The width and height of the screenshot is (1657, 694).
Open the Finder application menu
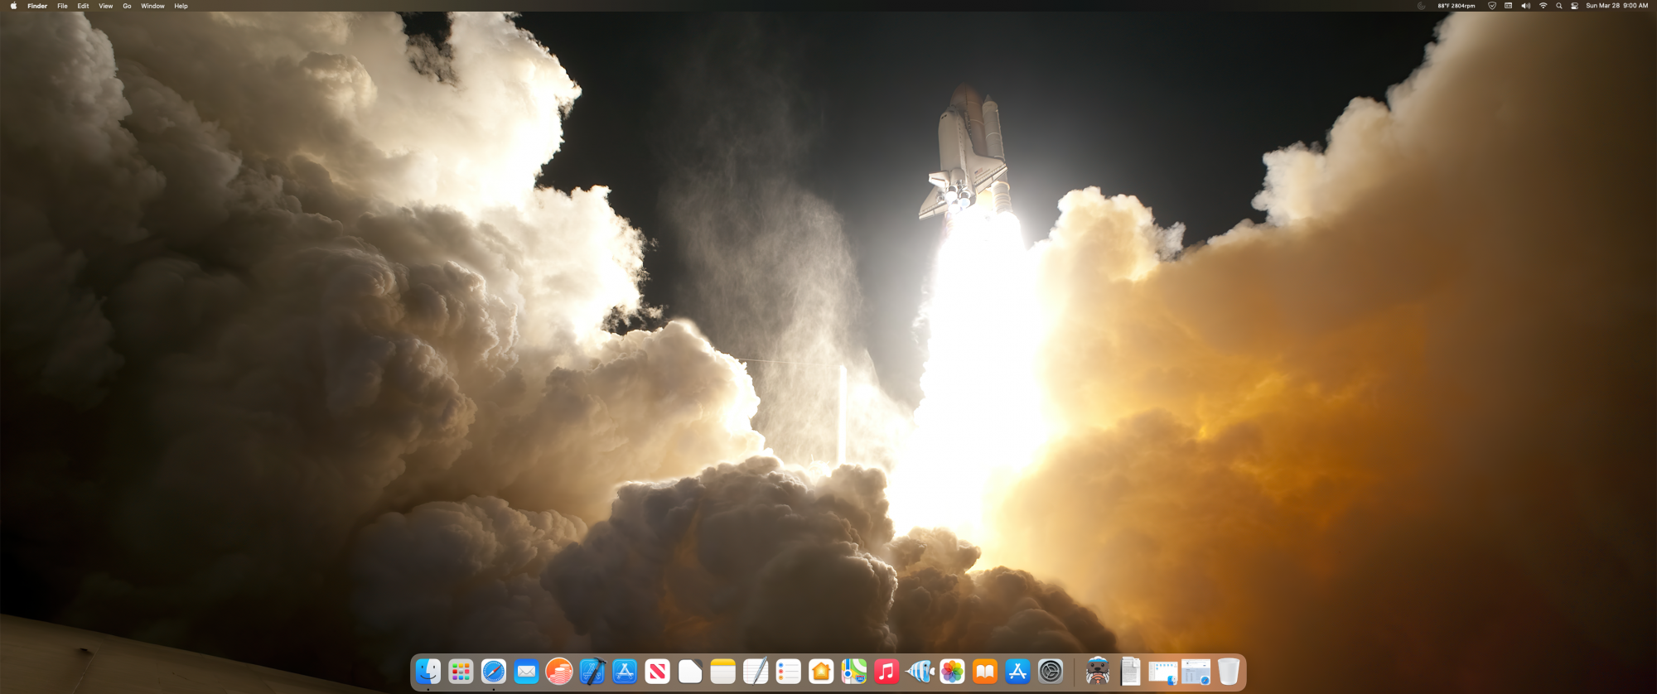click(37, 6)
